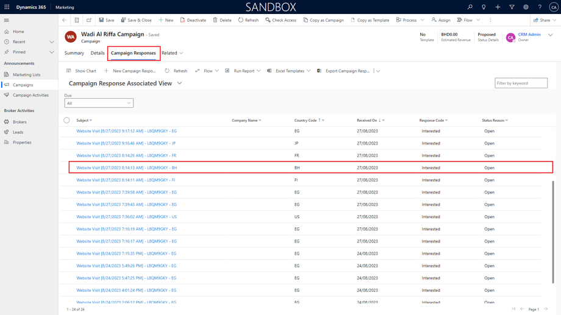Click the Delete trash icon
Viewport: 561px width, 315px height.
point(215,20)
